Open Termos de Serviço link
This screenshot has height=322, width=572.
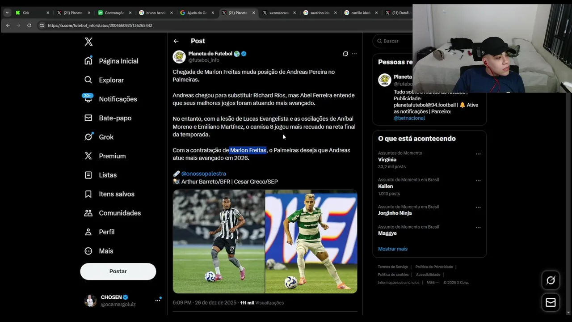393,267
